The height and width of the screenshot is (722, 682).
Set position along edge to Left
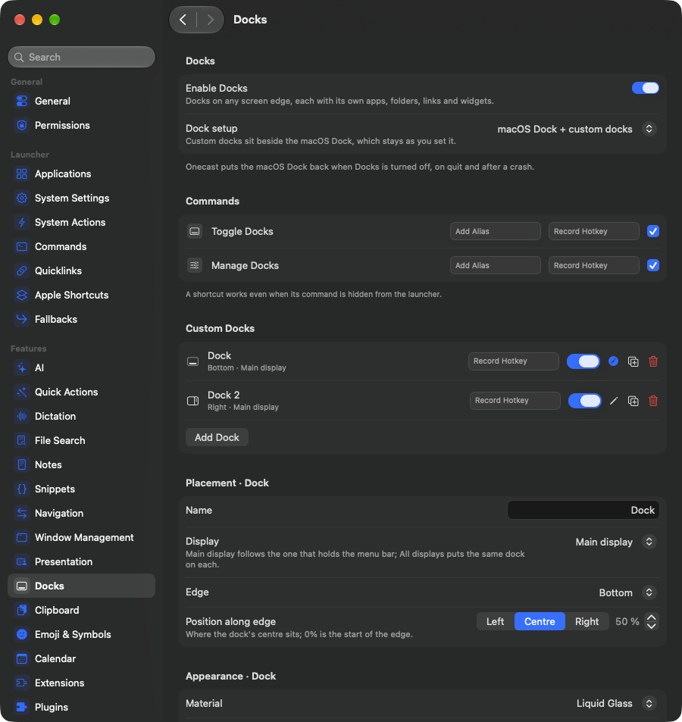coord(495,622)
